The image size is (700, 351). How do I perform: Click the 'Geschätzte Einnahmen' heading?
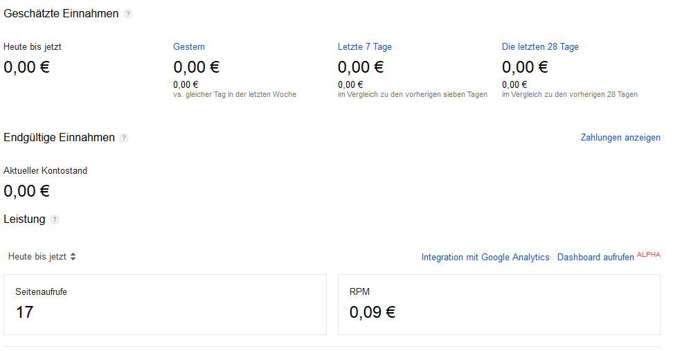[x=61, y=14]
